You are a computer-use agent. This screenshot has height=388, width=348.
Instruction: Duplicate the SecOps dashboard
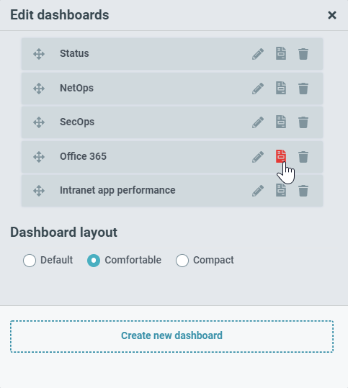pos(281,122)
